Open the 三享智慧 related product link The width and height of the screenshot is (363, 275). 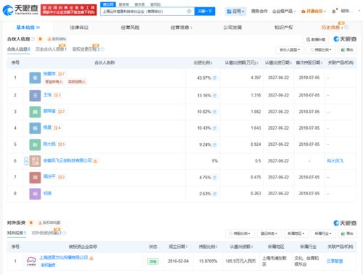(335, 261)
